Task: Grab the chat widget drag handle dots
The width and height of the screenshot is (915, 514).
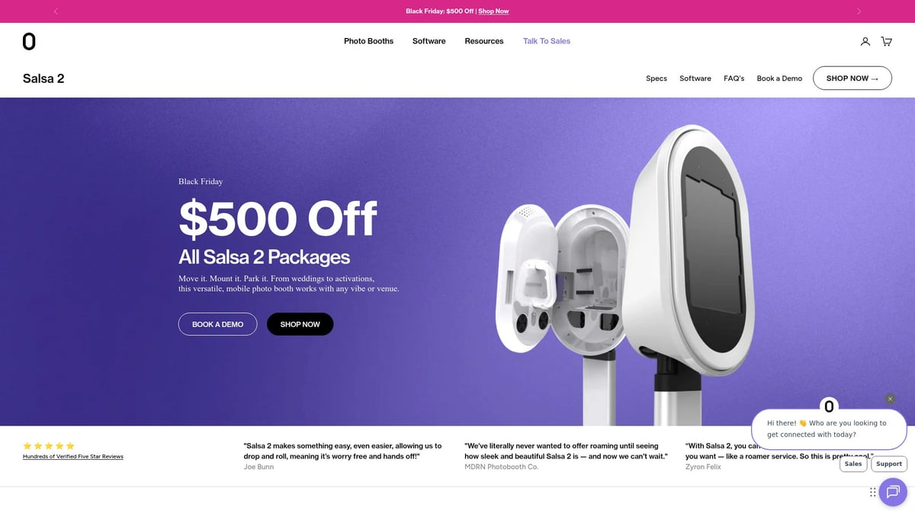Action: pyautogui.click(x=872, y=492)
